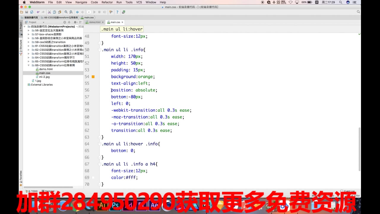380x214 pixels.
Task: Click the Debug bug toolbar icon
Action: pyautogui.click(x=99, y=12)
